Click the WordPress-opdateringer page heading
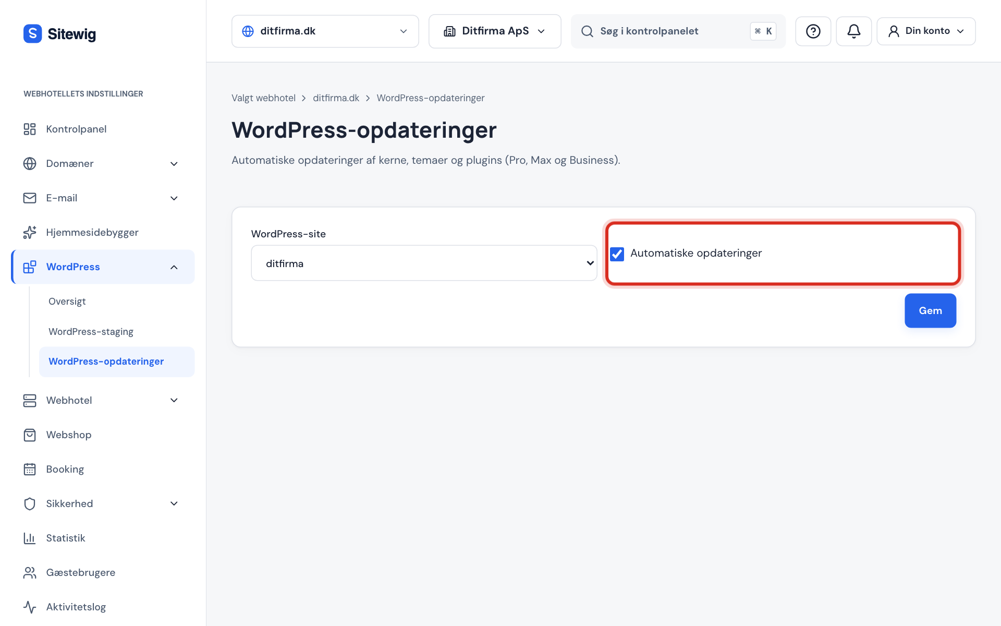This screenshot has width=1001, height=626. 364,130
